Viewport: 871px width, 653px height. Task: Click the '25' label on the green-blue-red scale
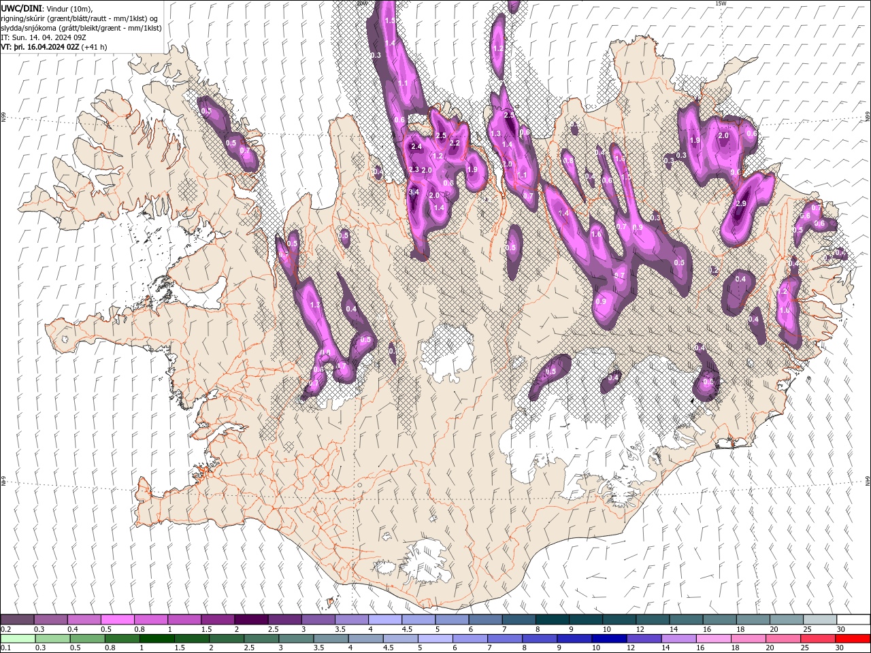point(806,648)
